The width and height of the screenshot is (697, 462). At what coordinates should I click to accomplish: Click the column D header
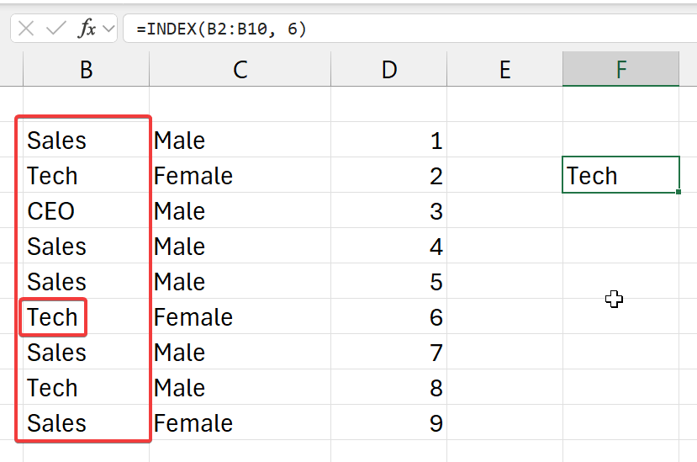388,70
